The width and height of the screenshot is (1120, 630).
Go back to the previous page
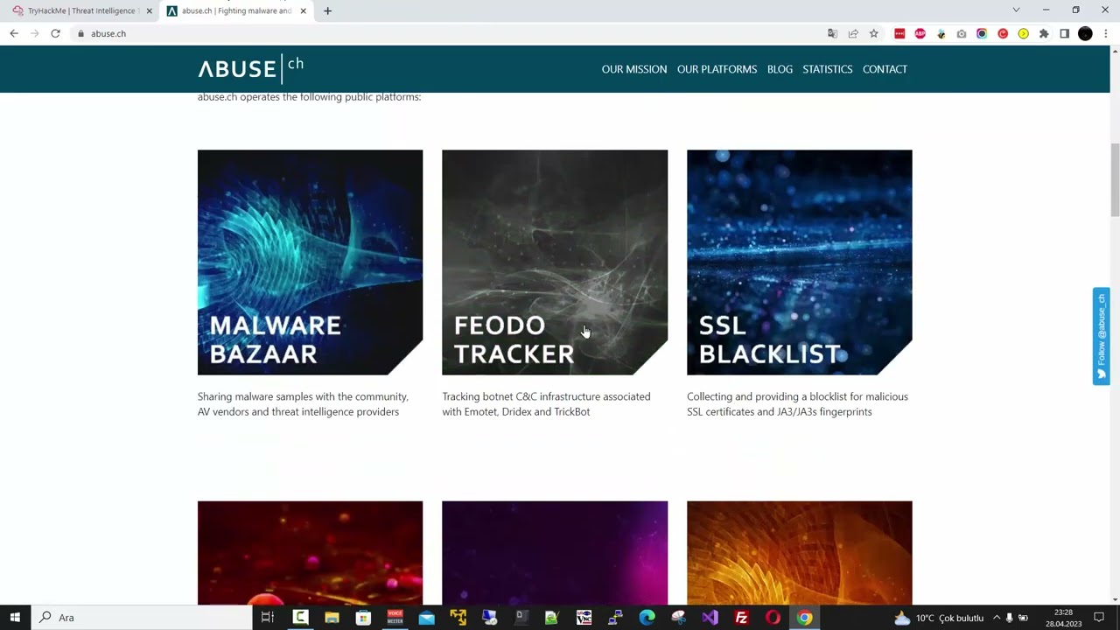coord(14,33)
